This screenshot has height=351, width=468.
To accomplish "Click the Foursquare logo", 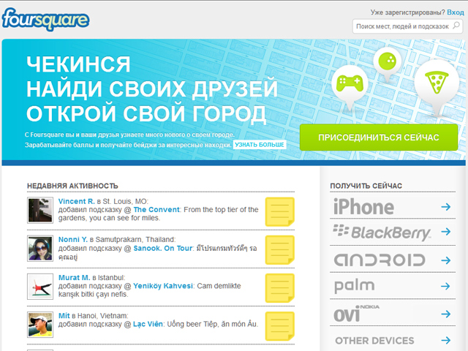I will [45, 18].
